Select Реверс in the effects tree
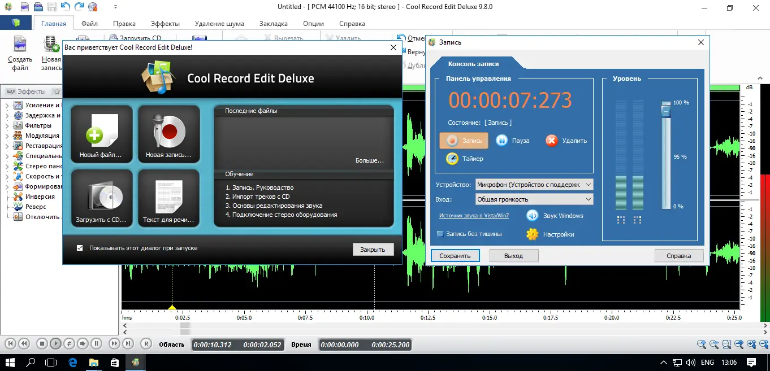Image resolution: width=770 pixels, height=371 pixels. pos(36,207)
